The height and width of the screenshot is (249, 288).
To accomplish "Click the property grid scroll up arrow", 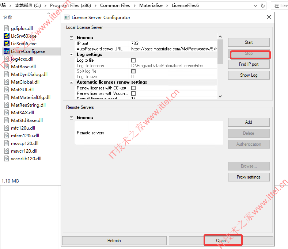I will coord(220,37).
